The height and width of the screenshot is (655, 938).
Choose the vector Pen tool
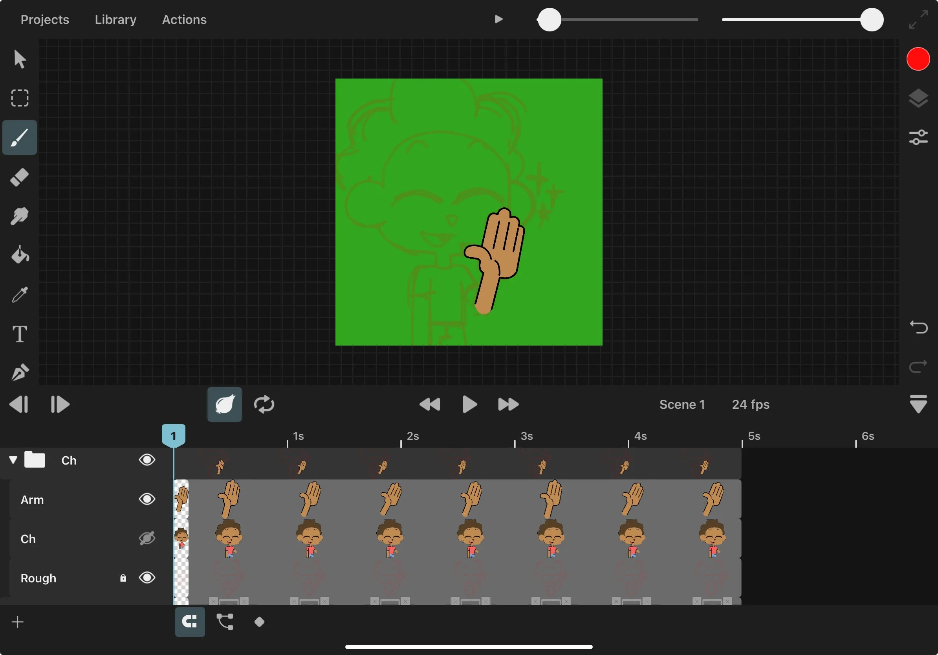(x=20, y=372)
